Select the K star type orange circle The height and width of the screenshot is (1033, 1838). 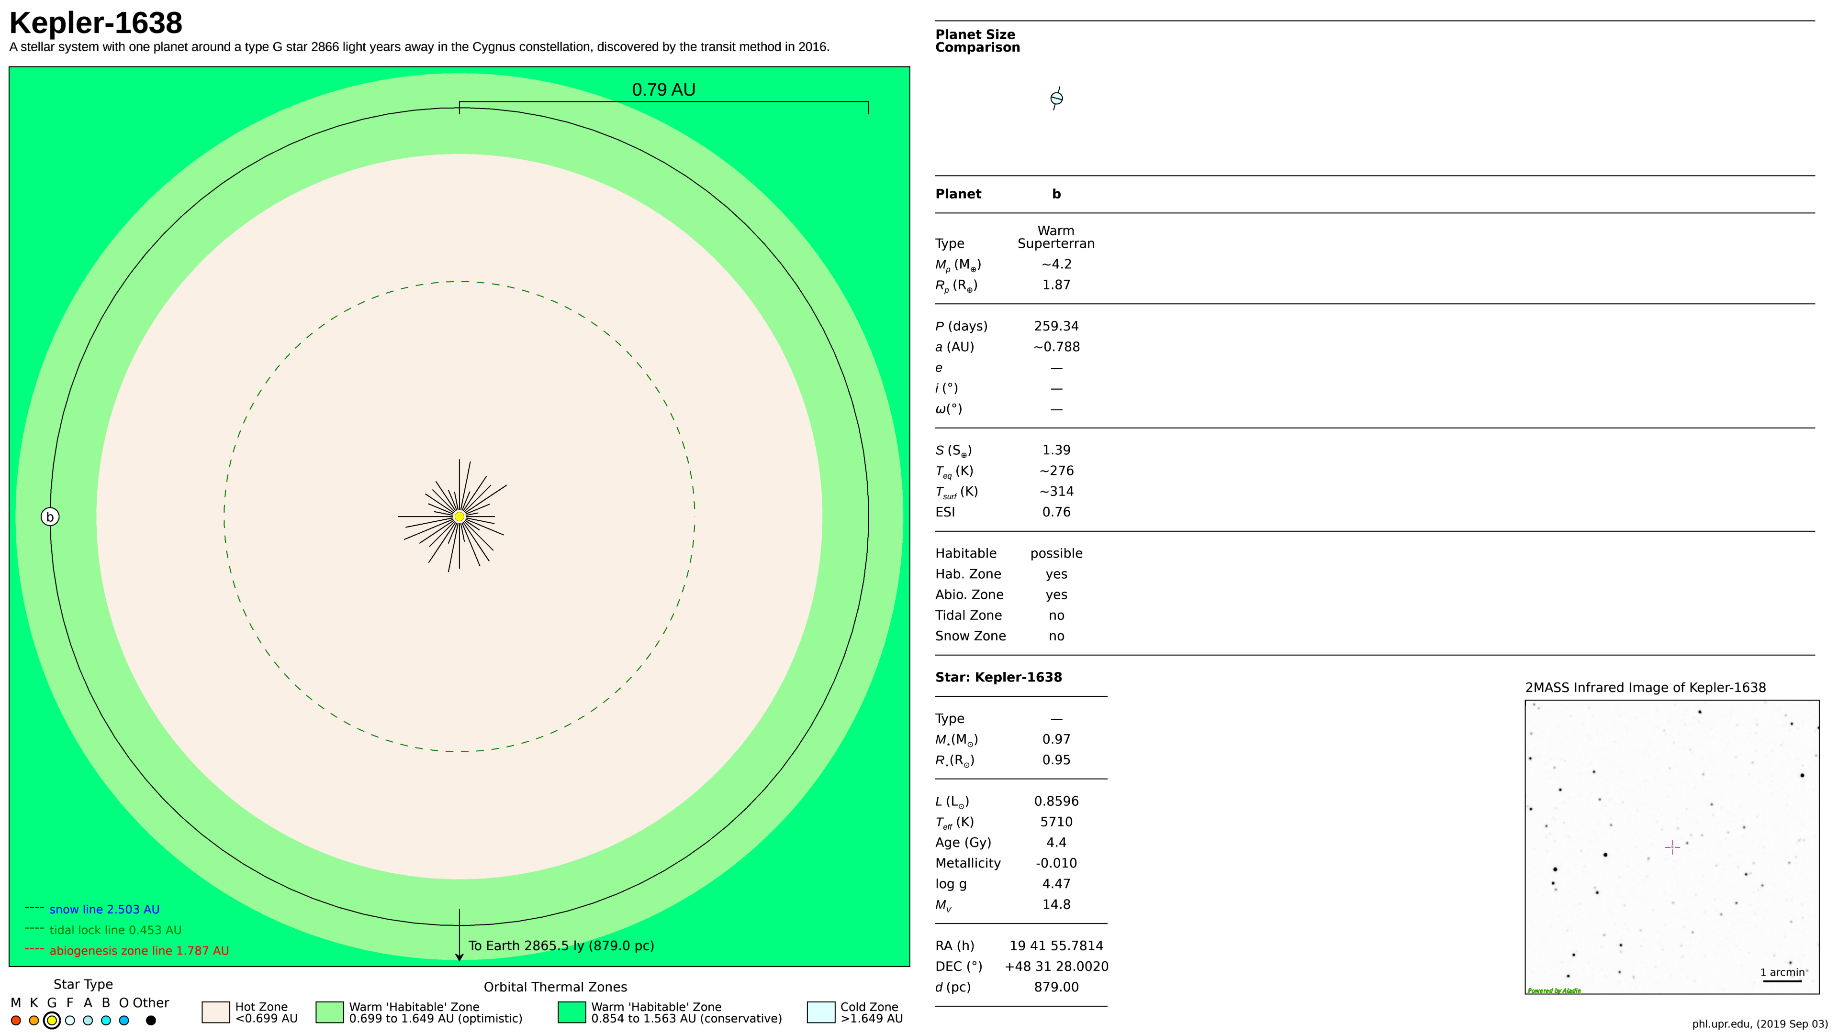34,1020
